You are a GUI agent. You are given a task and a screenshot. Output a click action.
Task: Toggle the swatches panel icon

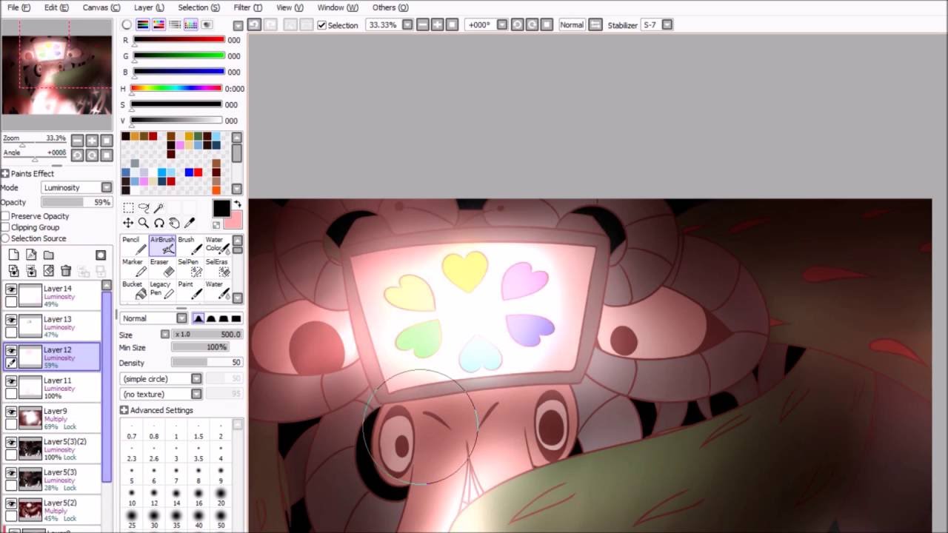[x=191, y=24]
